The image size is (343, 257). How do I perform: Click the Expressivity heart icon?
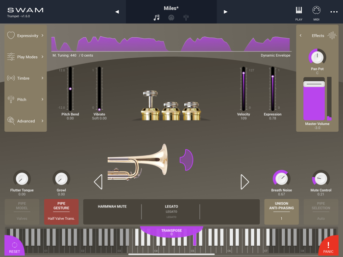tap(11, 35)
